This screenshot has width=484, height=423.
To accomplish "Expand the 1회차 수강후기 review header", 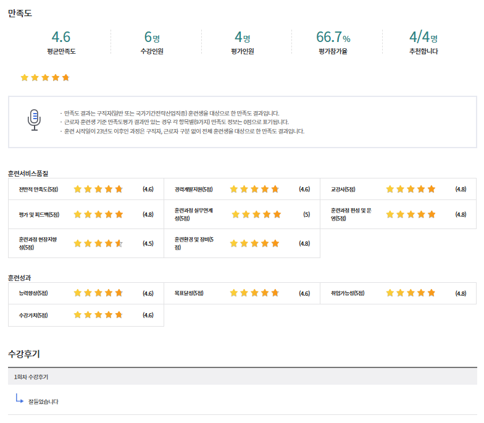I will pos(31,377).
